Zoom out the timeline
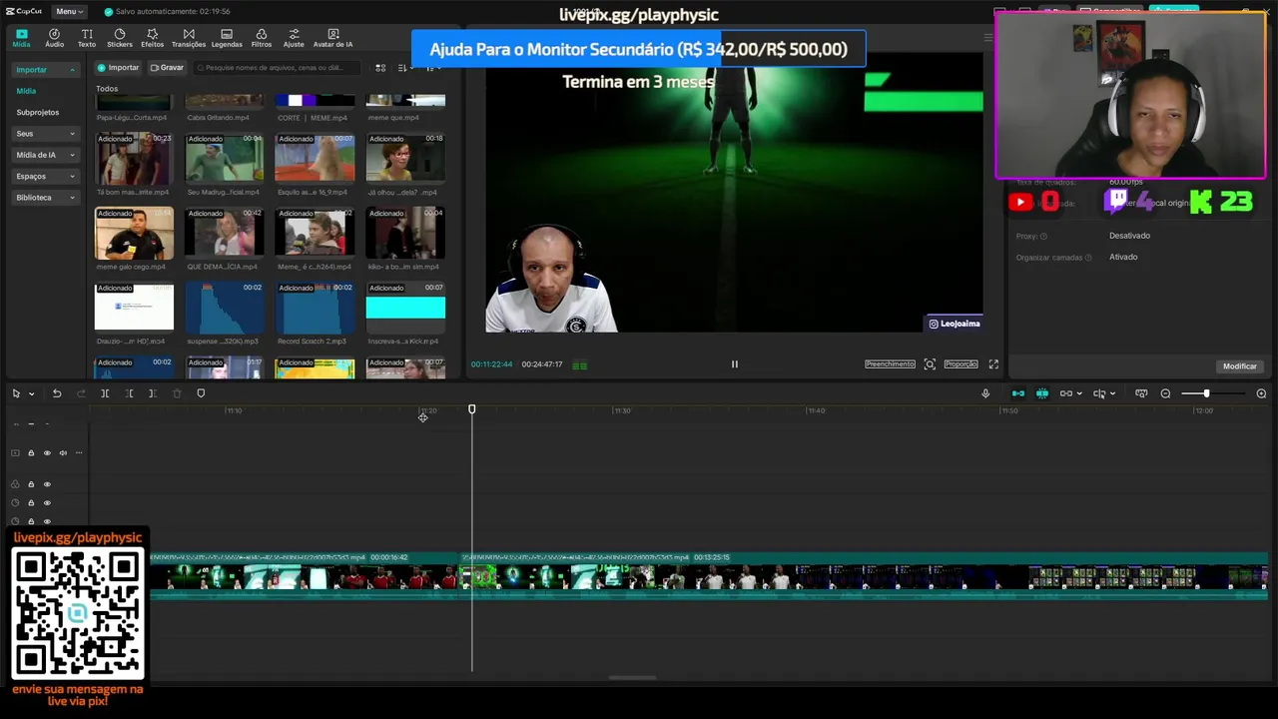The width and height of the screenshot is (1278, 719). [x=1165, y=393]
